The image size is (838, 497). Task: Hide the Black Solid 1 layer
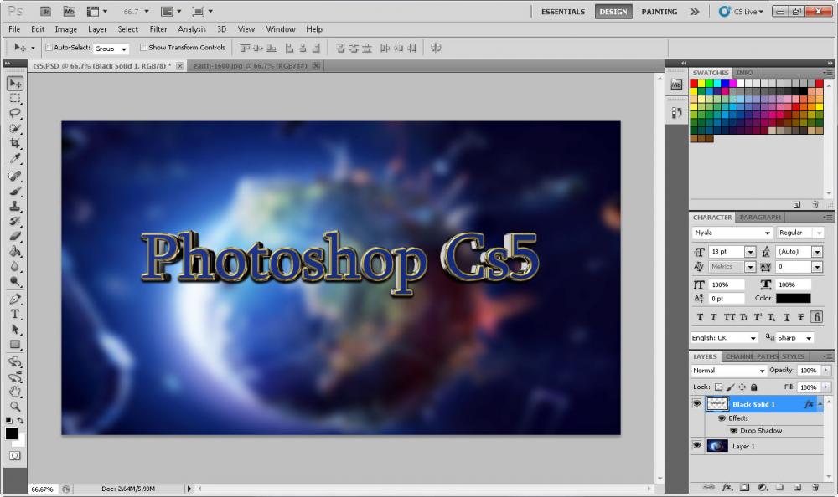coord(696,403)
